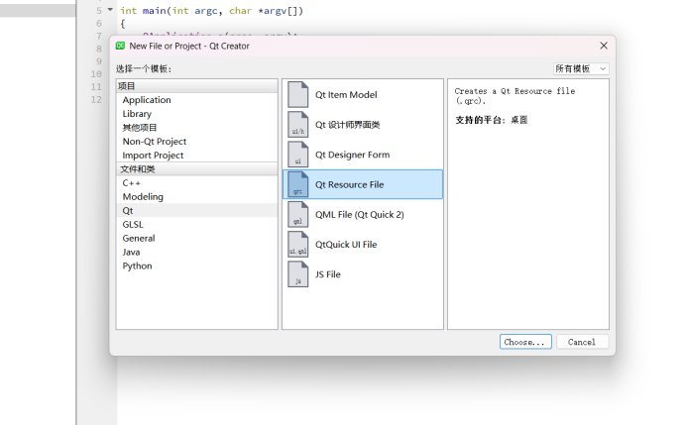Select the Library project category
686x425 pixels.
click(x=197, y=114)
